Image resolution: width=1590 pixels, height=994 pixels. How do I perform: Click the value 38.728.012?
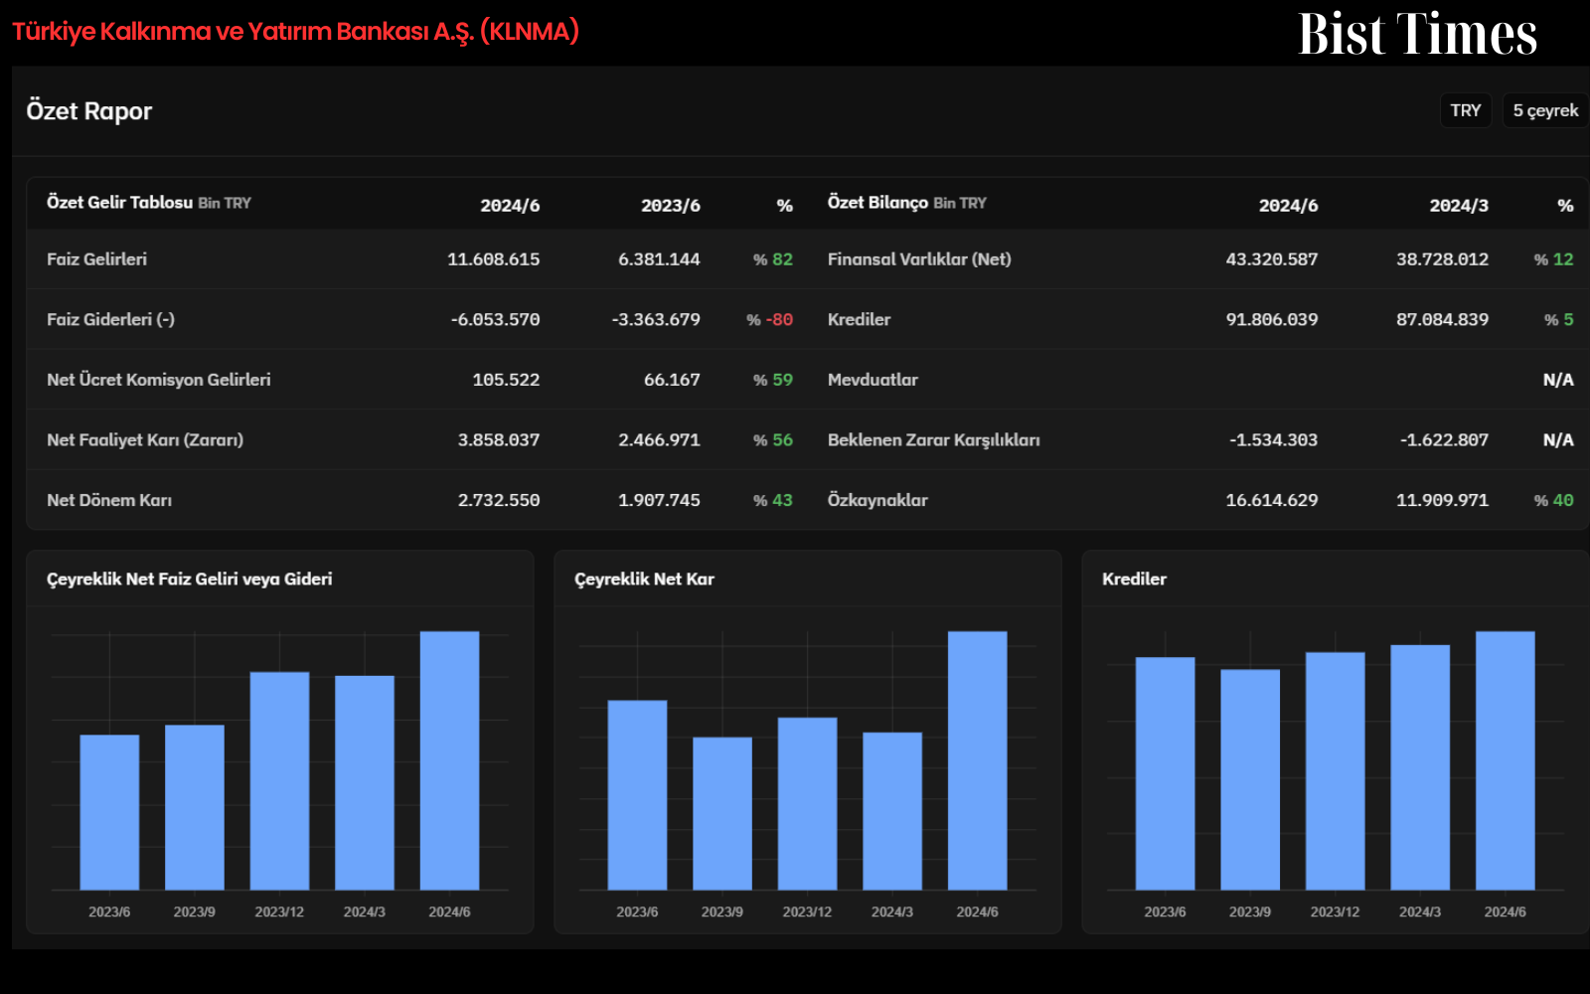click(1442, 259)
